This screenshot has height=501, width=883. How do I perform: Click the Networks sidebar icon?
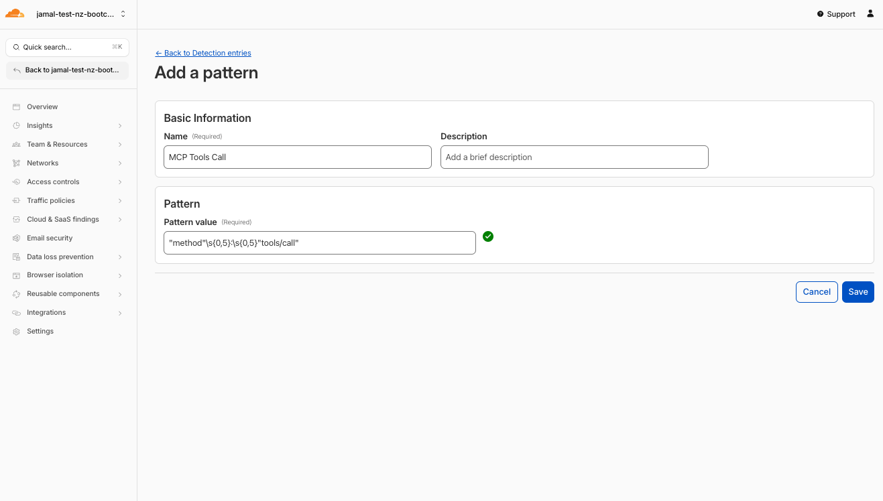pos(17,163)
